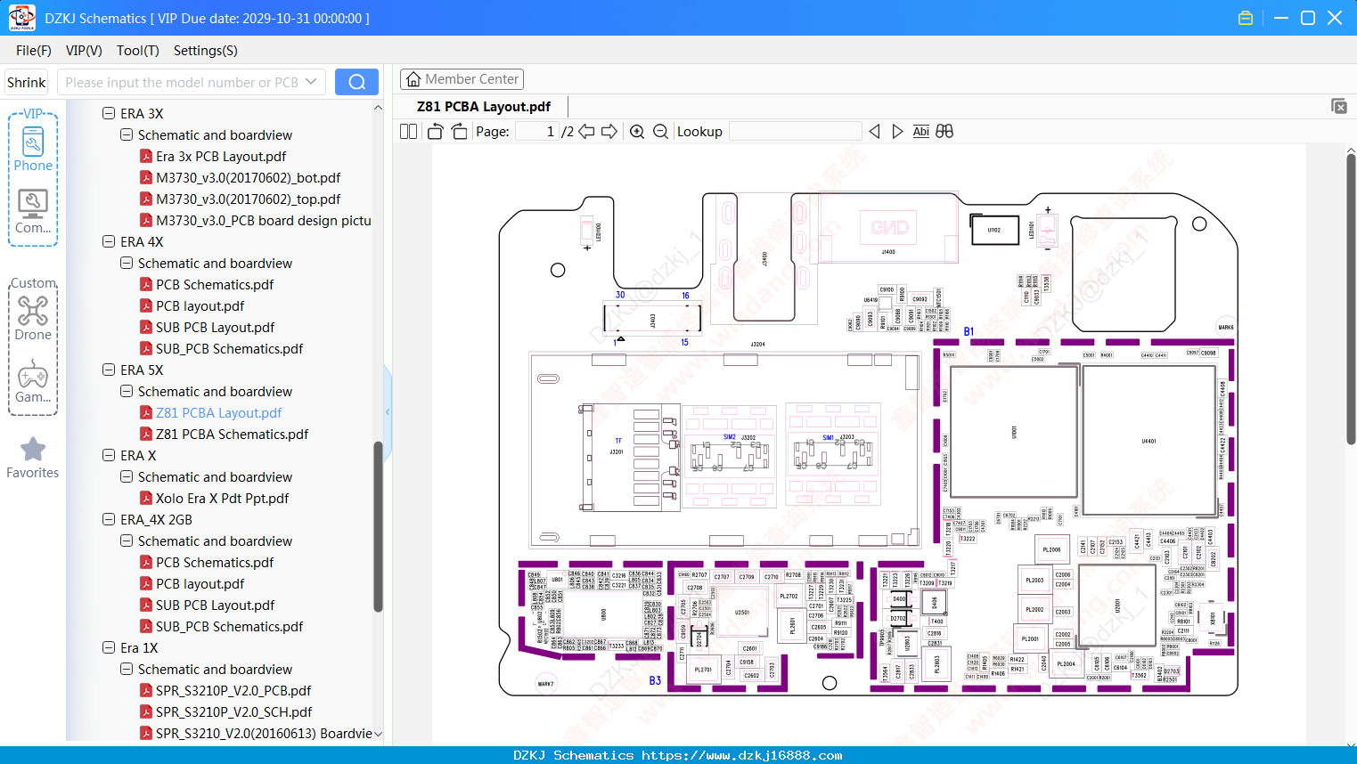Go to next page arrow
This screenshot has width=1357, height=764.
(x=609, y=131)
